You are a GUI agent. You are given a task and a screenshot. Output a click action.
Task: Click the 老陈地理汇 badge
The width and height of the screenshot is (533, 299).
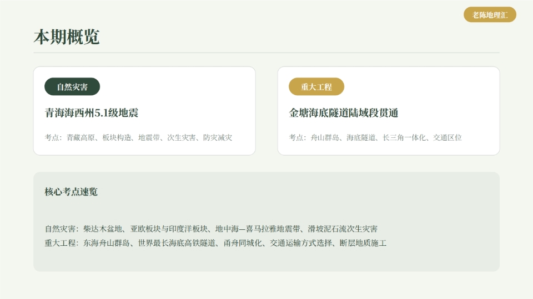(490, 15)
